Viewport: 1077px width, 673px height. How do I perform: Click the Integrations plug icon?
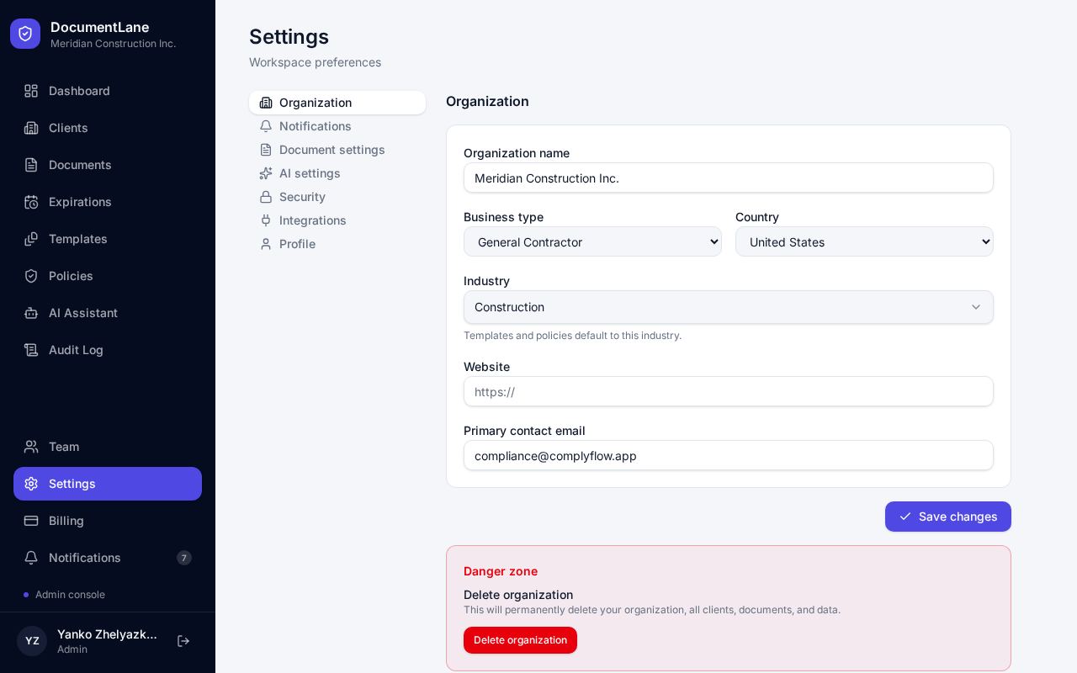pos(266,220)
